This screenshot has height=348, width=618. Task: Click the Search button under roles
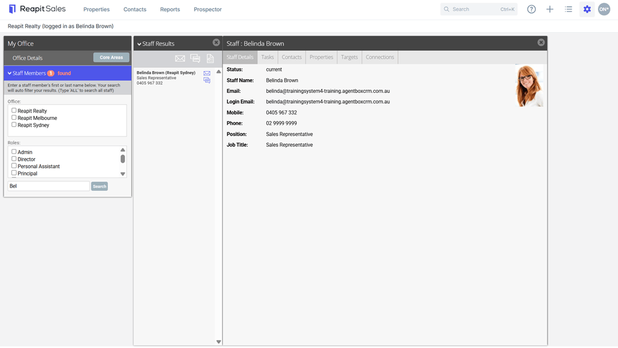tap(99, 187)
